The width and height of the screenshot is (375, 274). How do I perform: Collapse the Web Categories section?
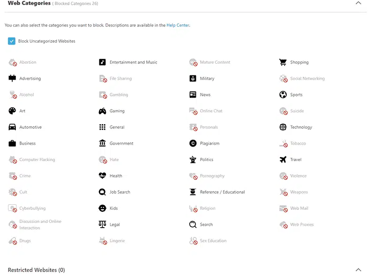(358, 3)
